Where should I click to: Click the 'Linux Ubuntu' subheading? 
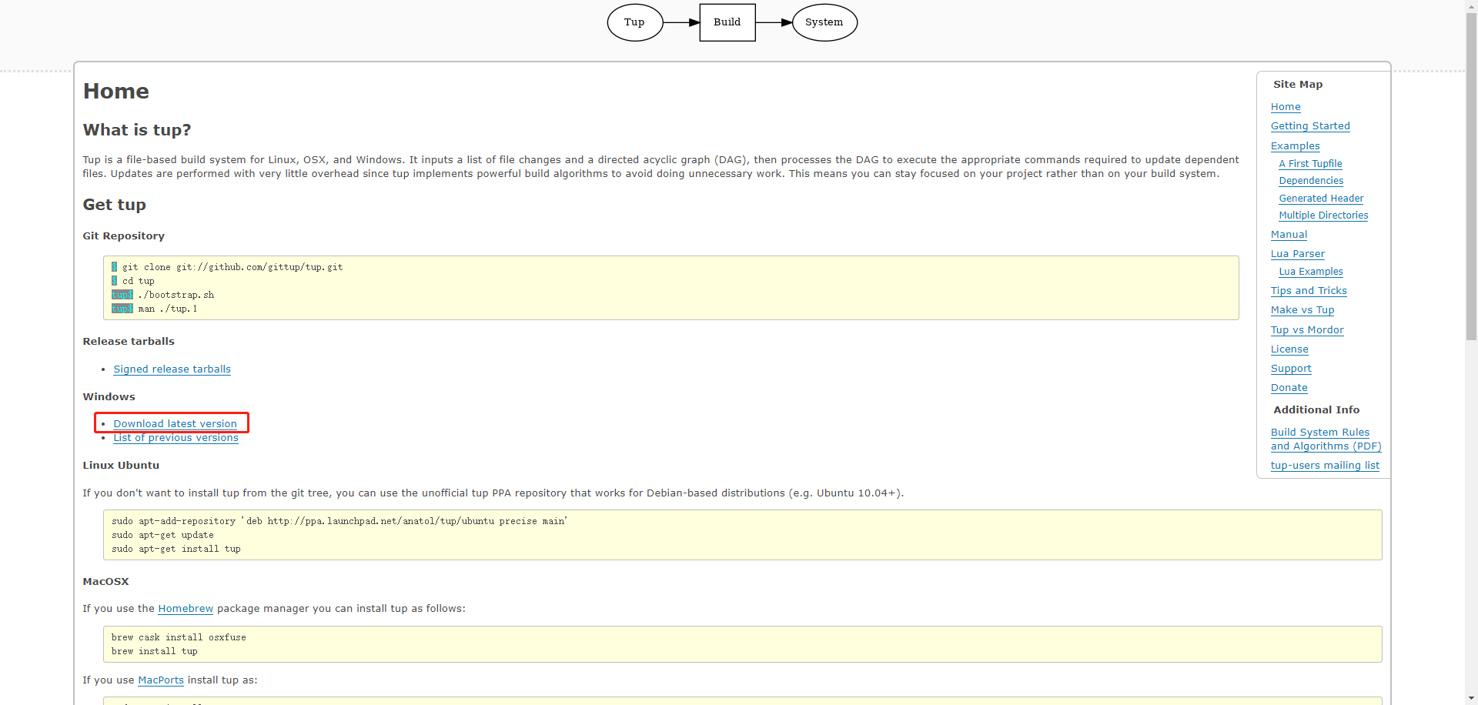(121, 466)
